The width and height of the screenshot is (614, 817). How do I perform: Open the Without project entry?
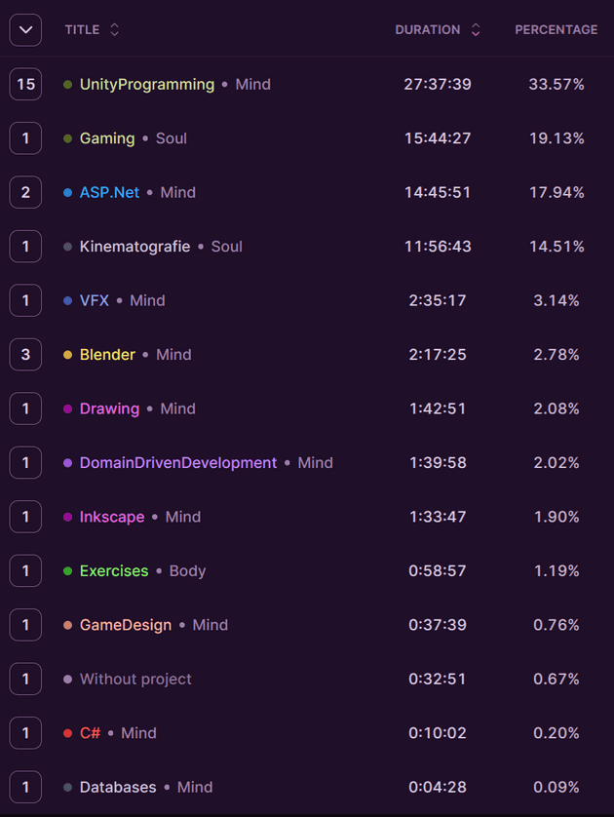tap(135, 679)
